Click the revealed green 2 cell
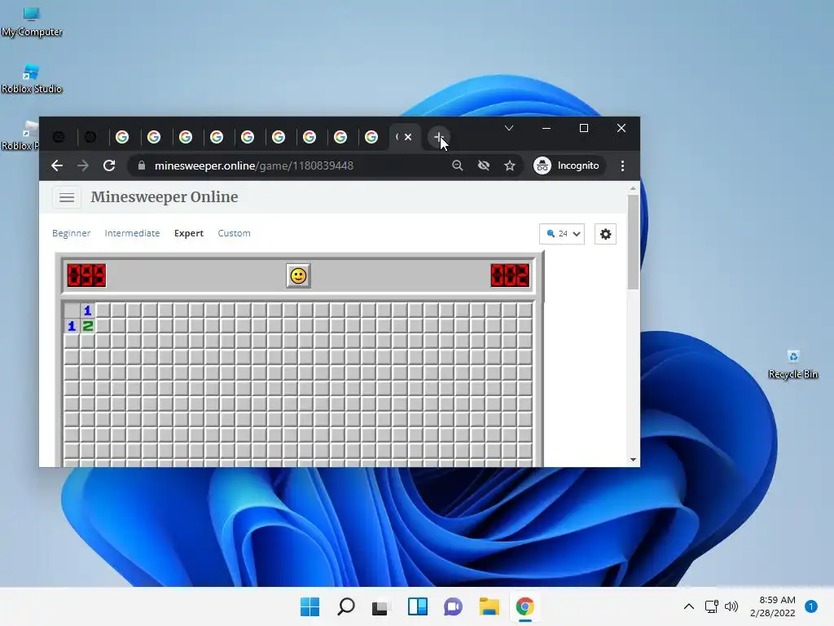834x626 pixels. (x=88, y=326)
